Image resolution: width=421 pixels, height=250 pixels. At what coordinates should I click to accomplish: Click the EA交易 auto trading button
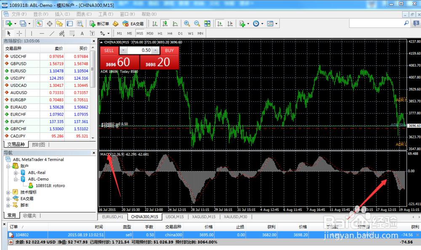[x=133, y=24]
